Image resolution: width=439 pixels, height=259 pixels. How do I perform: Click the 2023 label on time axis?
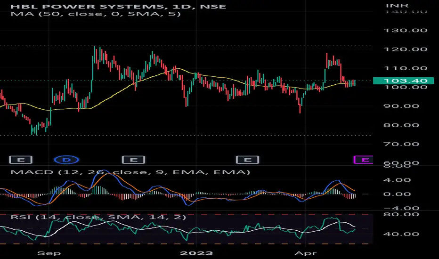click(196, 253)
